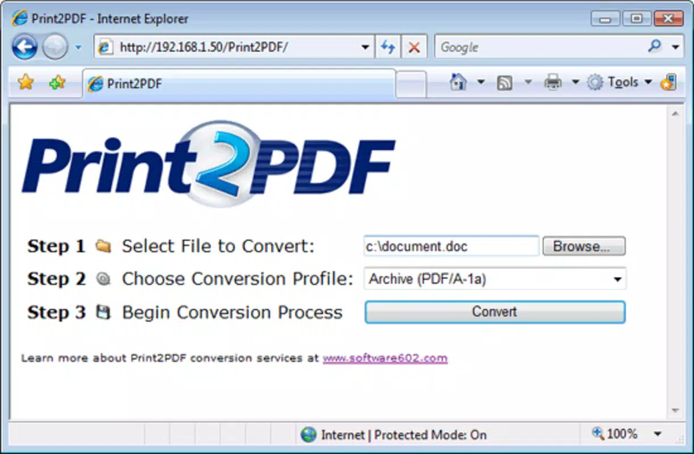Click the Begin Conversion Process label
The width and height of the screenshot is (694, 454).
(232, 312)
